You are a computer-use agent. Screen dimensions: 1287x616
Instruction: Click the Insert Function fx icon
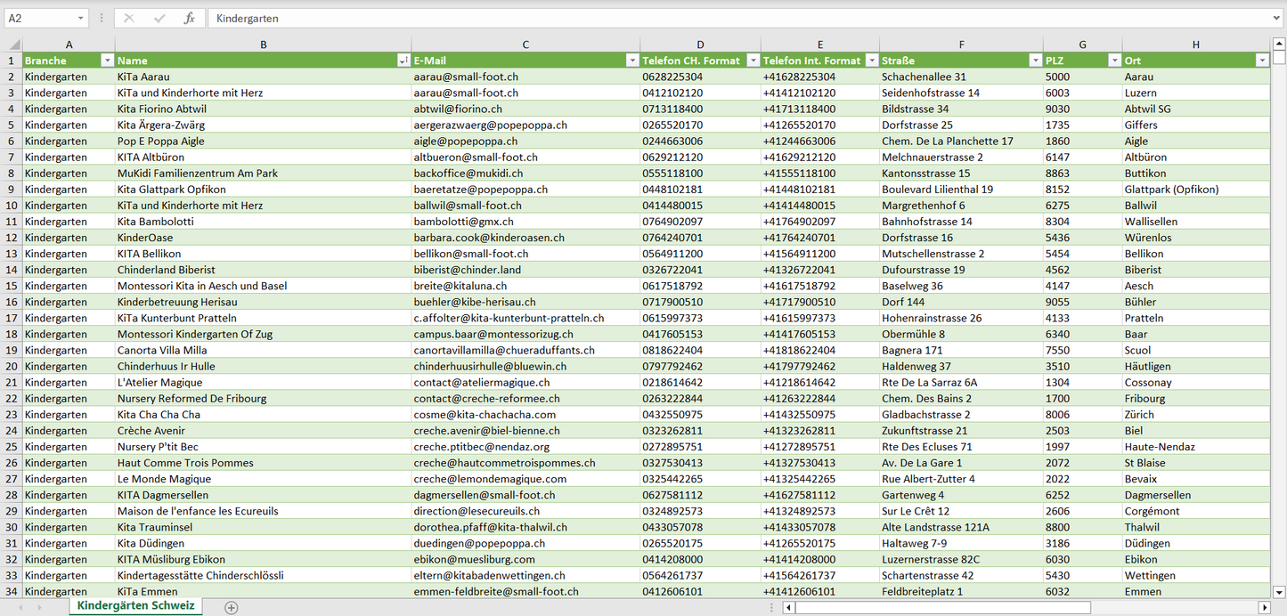click(189, 18)
